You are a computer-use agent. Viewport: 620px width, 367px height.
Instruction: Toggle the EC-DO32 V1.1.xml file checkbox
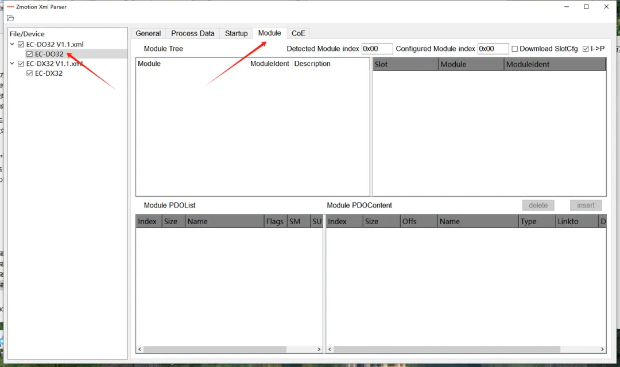pyautogui.click(x=21, y=44)
